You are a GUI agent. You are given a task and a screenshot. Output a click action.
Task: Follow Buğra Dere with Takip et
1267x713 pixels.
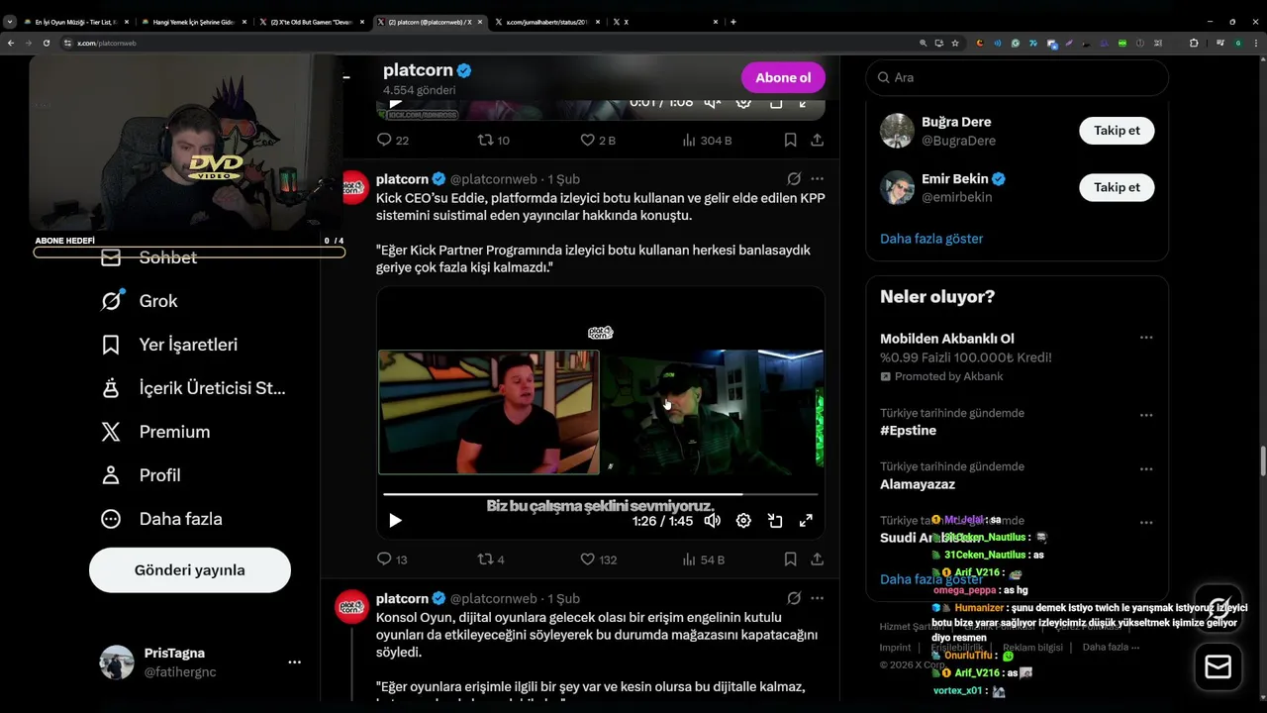point(1117,130)
